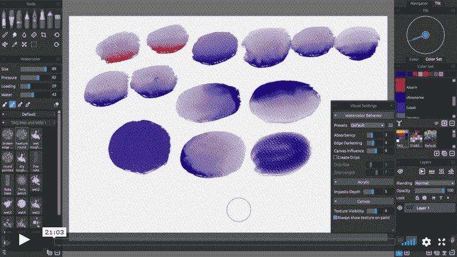Select the Eraser tool in Tools panel
The height and width of the screenshot is (257, 457).
click(34, 35)
